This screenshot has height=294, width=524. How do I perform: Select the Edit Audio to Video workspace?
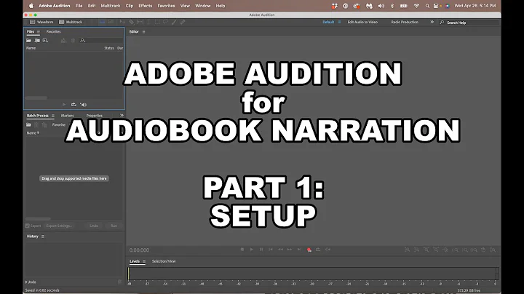coord(362,22)
